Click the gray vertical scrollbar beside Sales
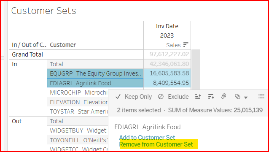The width and height of the screenshot is (269, 152). coord(196,70)
